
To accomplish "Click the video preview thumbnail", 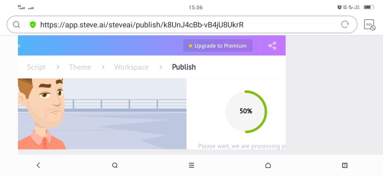I will (x=102, y=114).
